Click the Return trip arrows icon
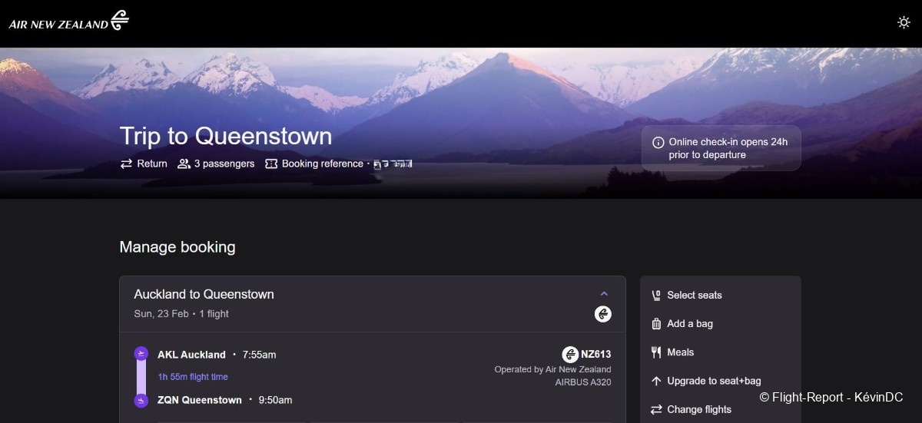The width and height of the screenshot is (922, 423). [126, 164]
